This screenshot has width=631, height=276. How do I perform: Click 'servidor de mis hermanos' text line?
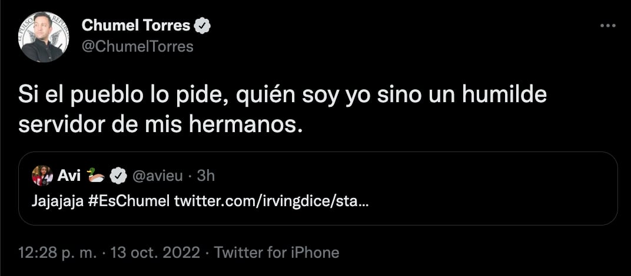pos(160,124)
